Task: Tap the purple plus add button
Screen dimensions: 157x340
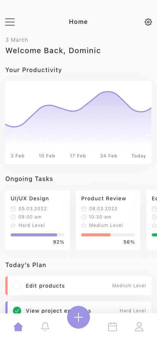Action: point(78,317)
